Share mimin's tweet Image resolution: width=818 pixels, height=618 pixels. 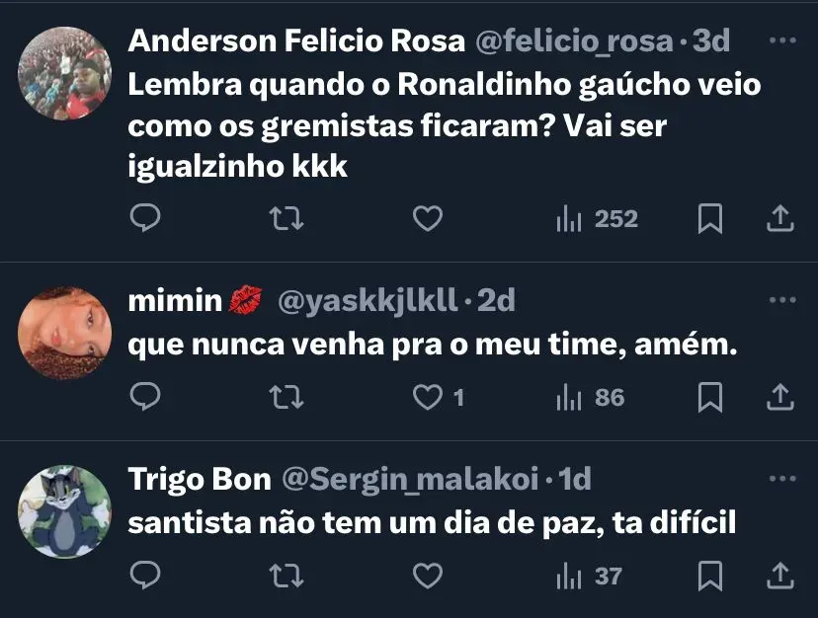click(780, 398)
